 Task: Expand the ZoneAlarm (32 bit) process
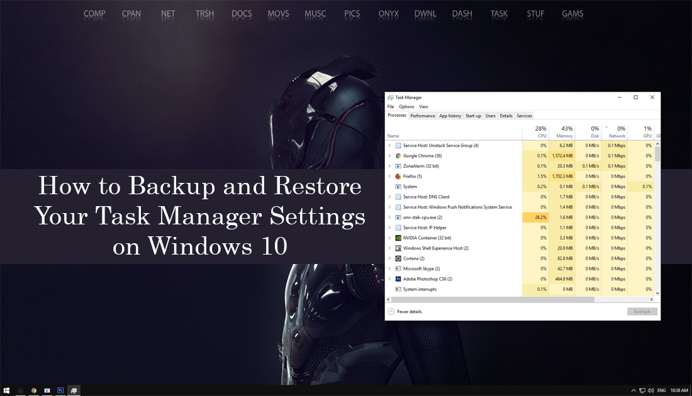click(x=389, y=166)
